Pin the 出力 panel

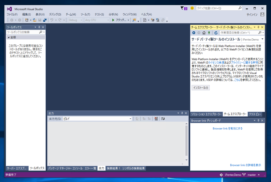click(x=182, y=113)
